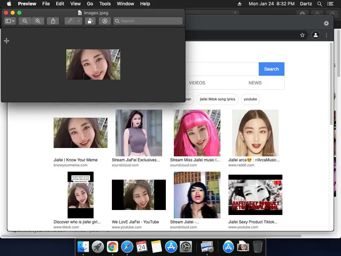This screenshot has height=256, width=341.
Task: Focus the Preview Search field
Action: pyautogui.click(x=148, y=21)
